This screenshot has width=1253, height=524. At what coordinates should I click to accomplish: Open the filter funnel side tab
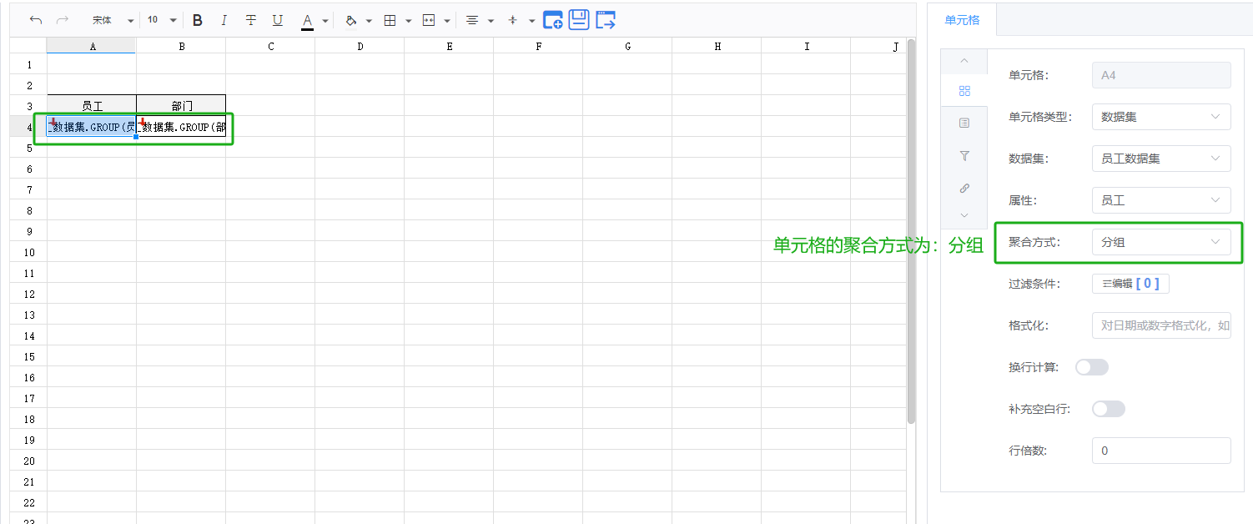pos(964,155)
